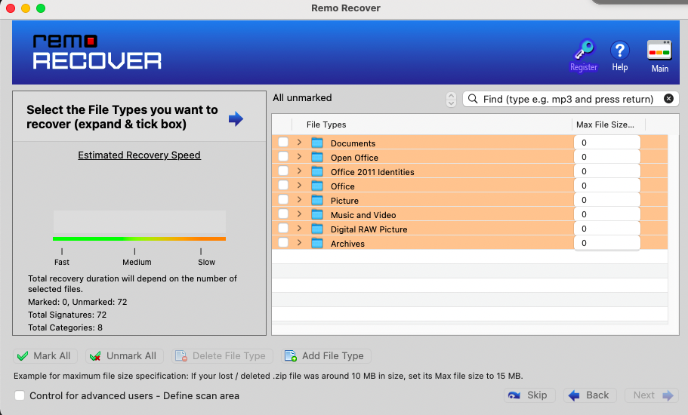Click the Open Office folder icon

(x=317, y=158)
